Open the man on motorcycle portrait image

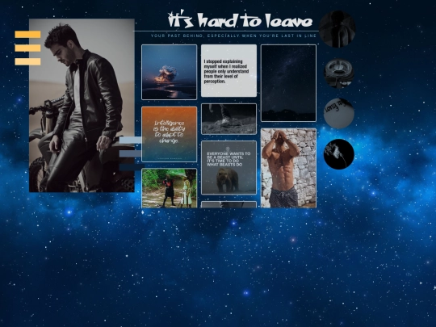tap(82, 106)
